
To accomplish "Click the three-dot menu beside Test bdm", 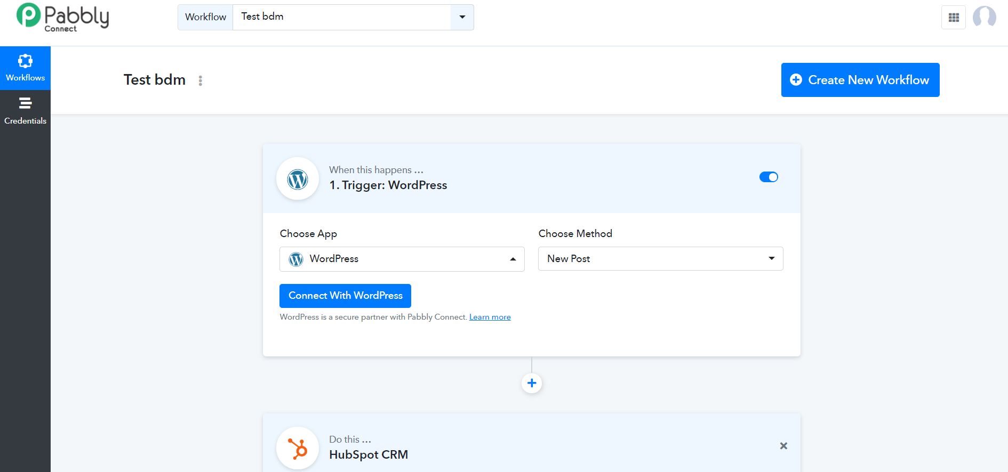I will click(201, 80).
